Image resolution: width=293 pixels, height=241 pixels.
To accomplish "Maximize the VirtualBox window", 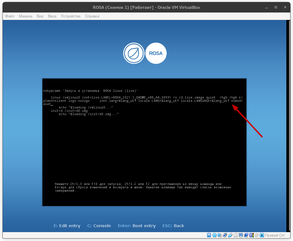I will [276, 7].
